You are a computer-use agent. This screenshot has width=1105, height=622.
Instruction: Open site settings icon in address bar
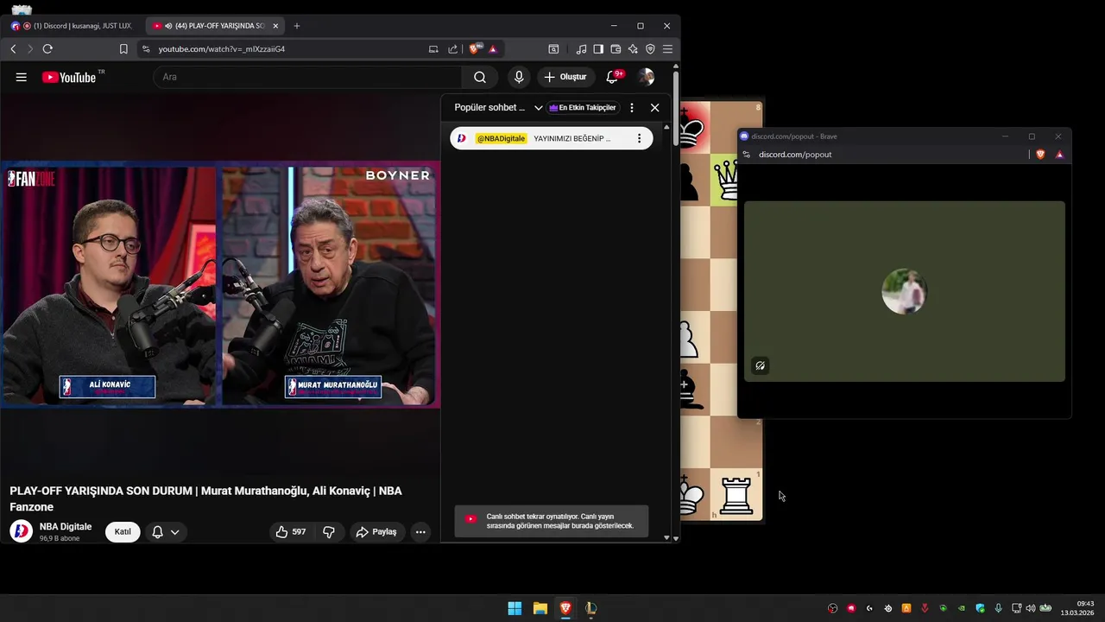pyautogui.click(x=146, y=49)
